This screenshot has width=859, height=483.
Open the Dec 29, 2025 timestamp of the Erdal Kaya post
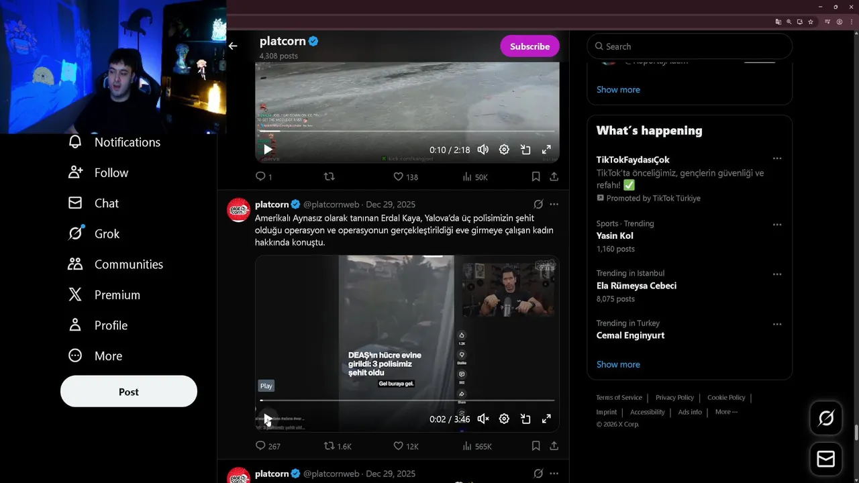click(391, 204)
